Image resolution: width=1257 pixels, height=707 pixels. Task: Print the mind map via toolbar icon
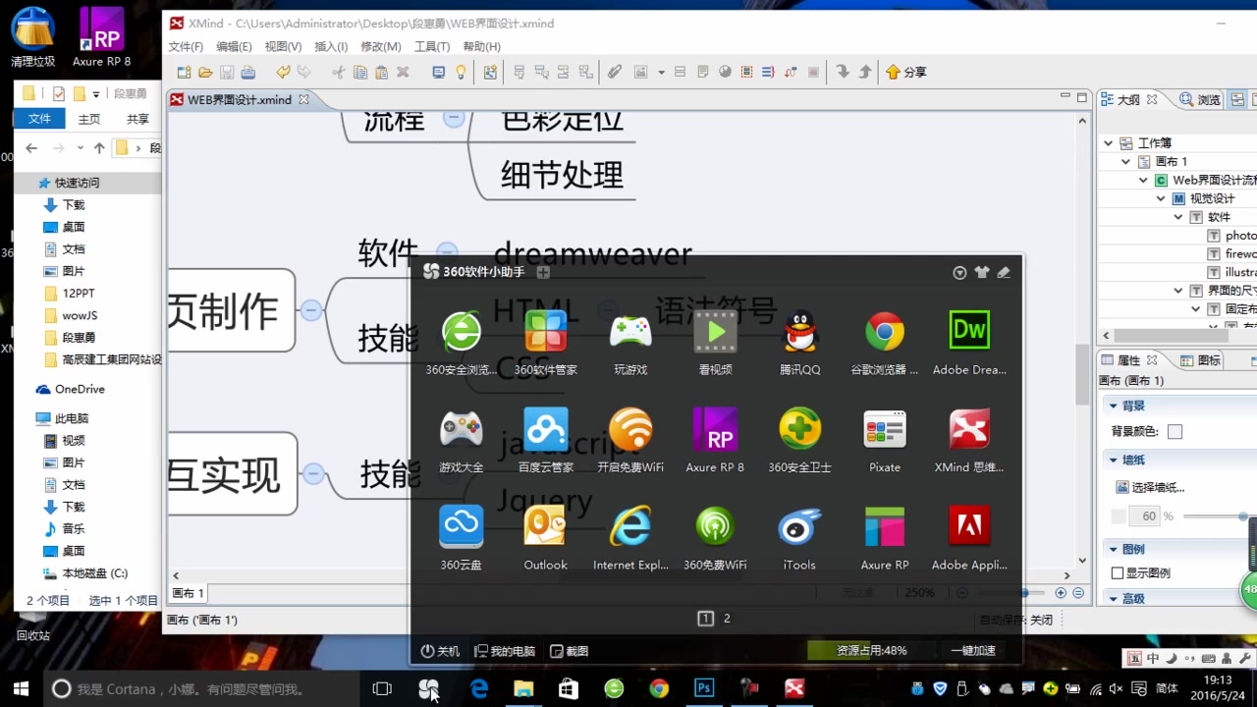point(248,72)
